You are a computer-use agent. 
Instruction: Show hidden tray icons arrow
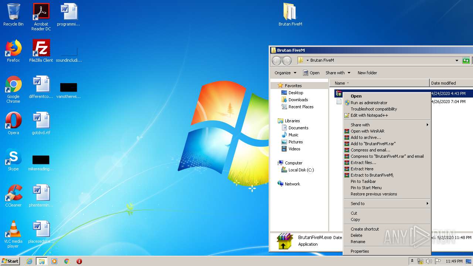[412, 261]
